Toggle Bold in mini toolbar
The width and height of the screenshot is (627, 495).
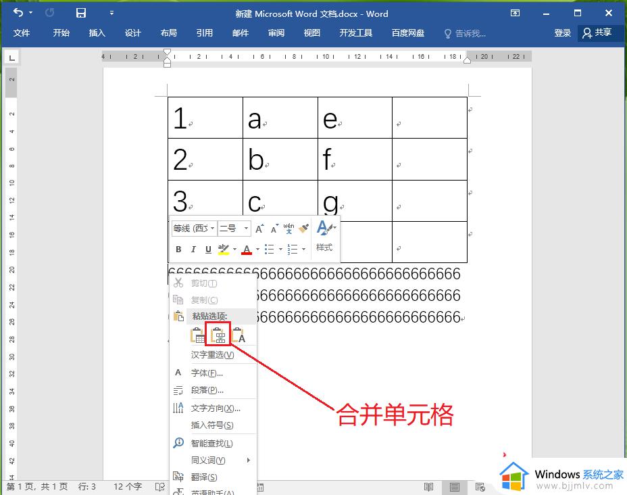(x=178, y=250)
